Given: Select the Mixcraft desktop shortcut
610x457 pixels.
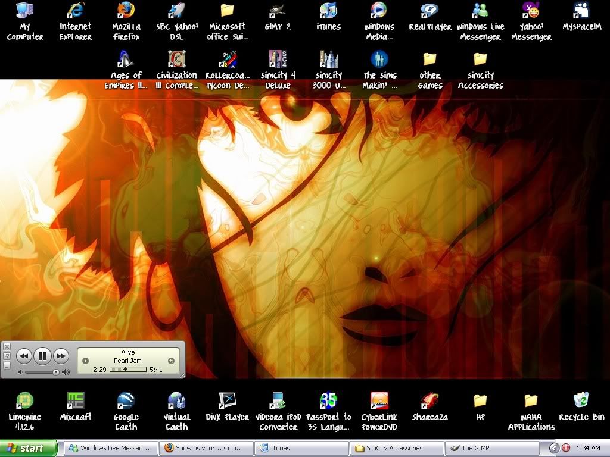Looking at the screenshot, I should pyautogui.click(x=76, y=406).
